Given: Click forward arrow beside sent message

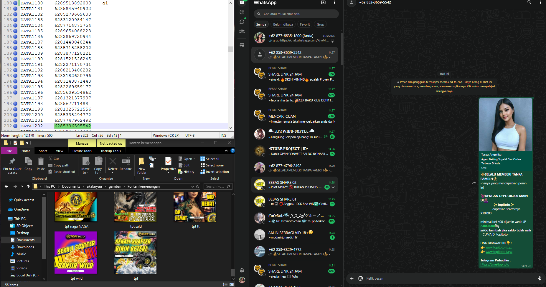Looking at the screenshot, I should (x=474, y=183).
